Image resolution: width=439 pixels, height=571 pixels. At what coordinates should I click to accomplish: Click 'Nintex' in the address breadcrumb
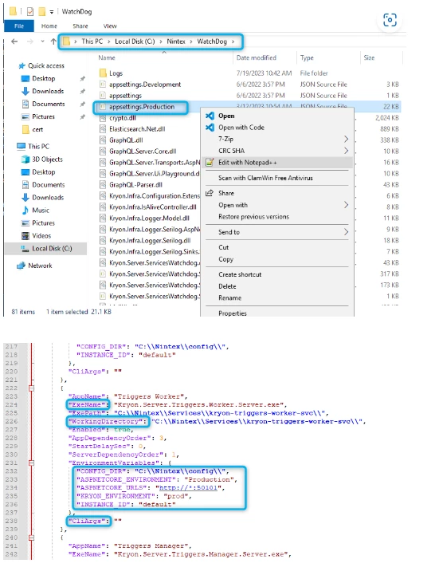(x=176, y=41)
